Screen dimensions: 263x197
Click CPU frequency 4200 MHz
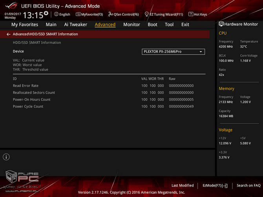click(226, 47)
